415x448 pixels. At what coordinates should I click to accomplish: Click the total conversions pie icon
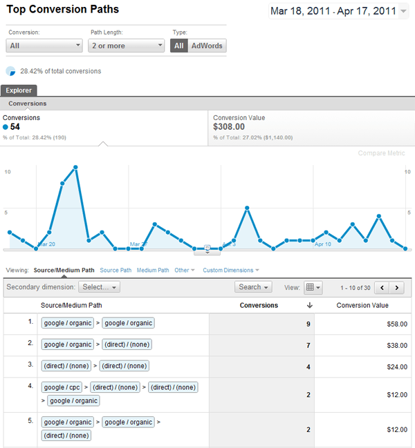pos(11,71)
